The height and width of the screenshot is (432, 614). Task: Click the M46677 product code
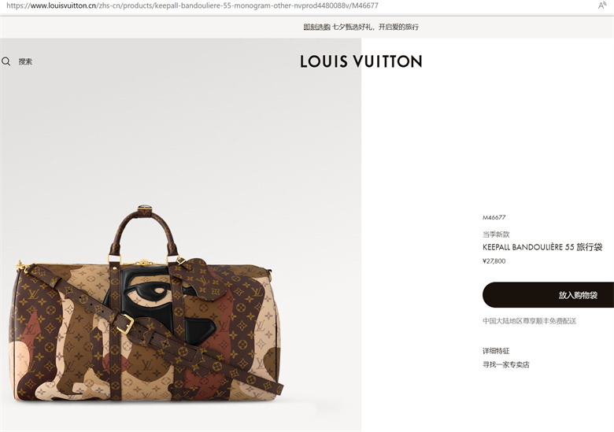[x=494, y=217]
